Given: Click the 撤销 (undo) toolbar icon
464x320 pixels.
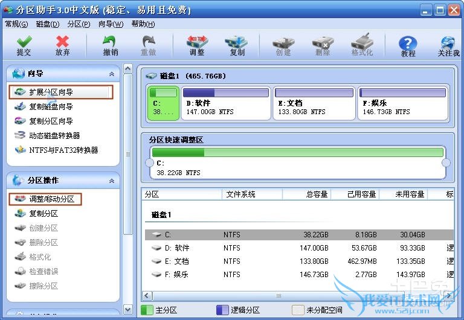Looking at the screenshot, I should click(111, 46).
